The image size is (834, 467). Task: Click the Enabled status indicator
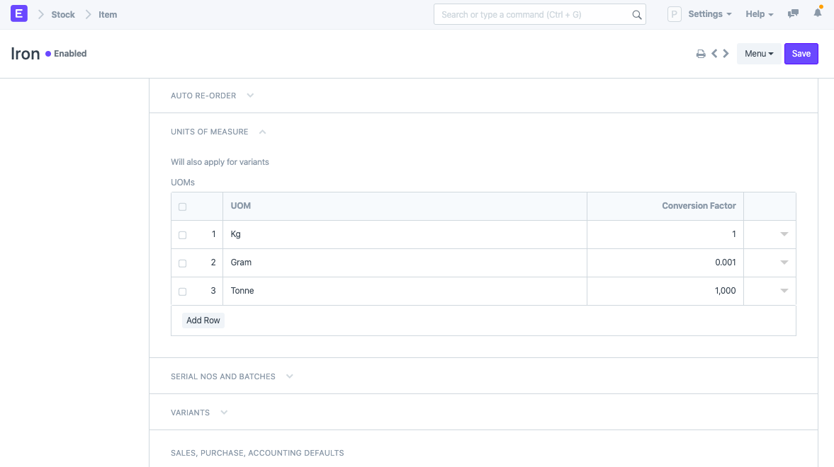pos(66,54)
